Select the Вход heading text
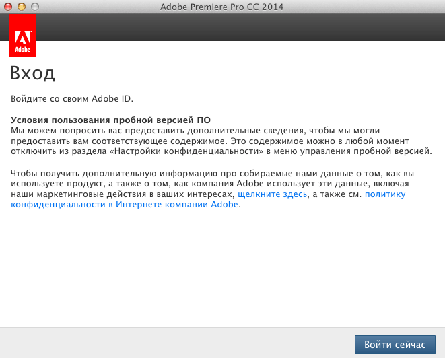The width and height of the screenshot is (445, 358). click(x=32, y=73)
